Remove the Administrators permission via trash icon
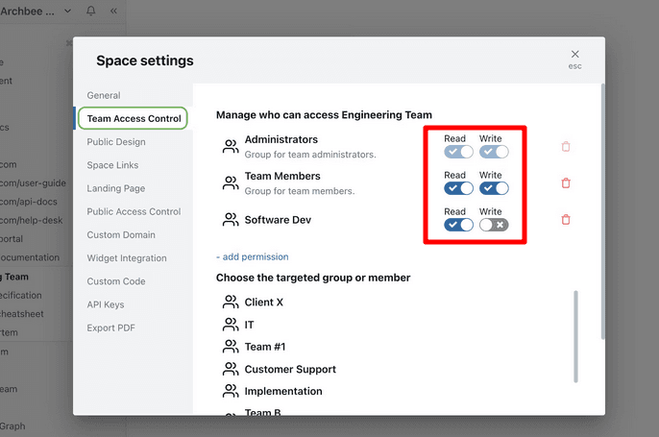 pyautogui.click(x=566, y=147)
